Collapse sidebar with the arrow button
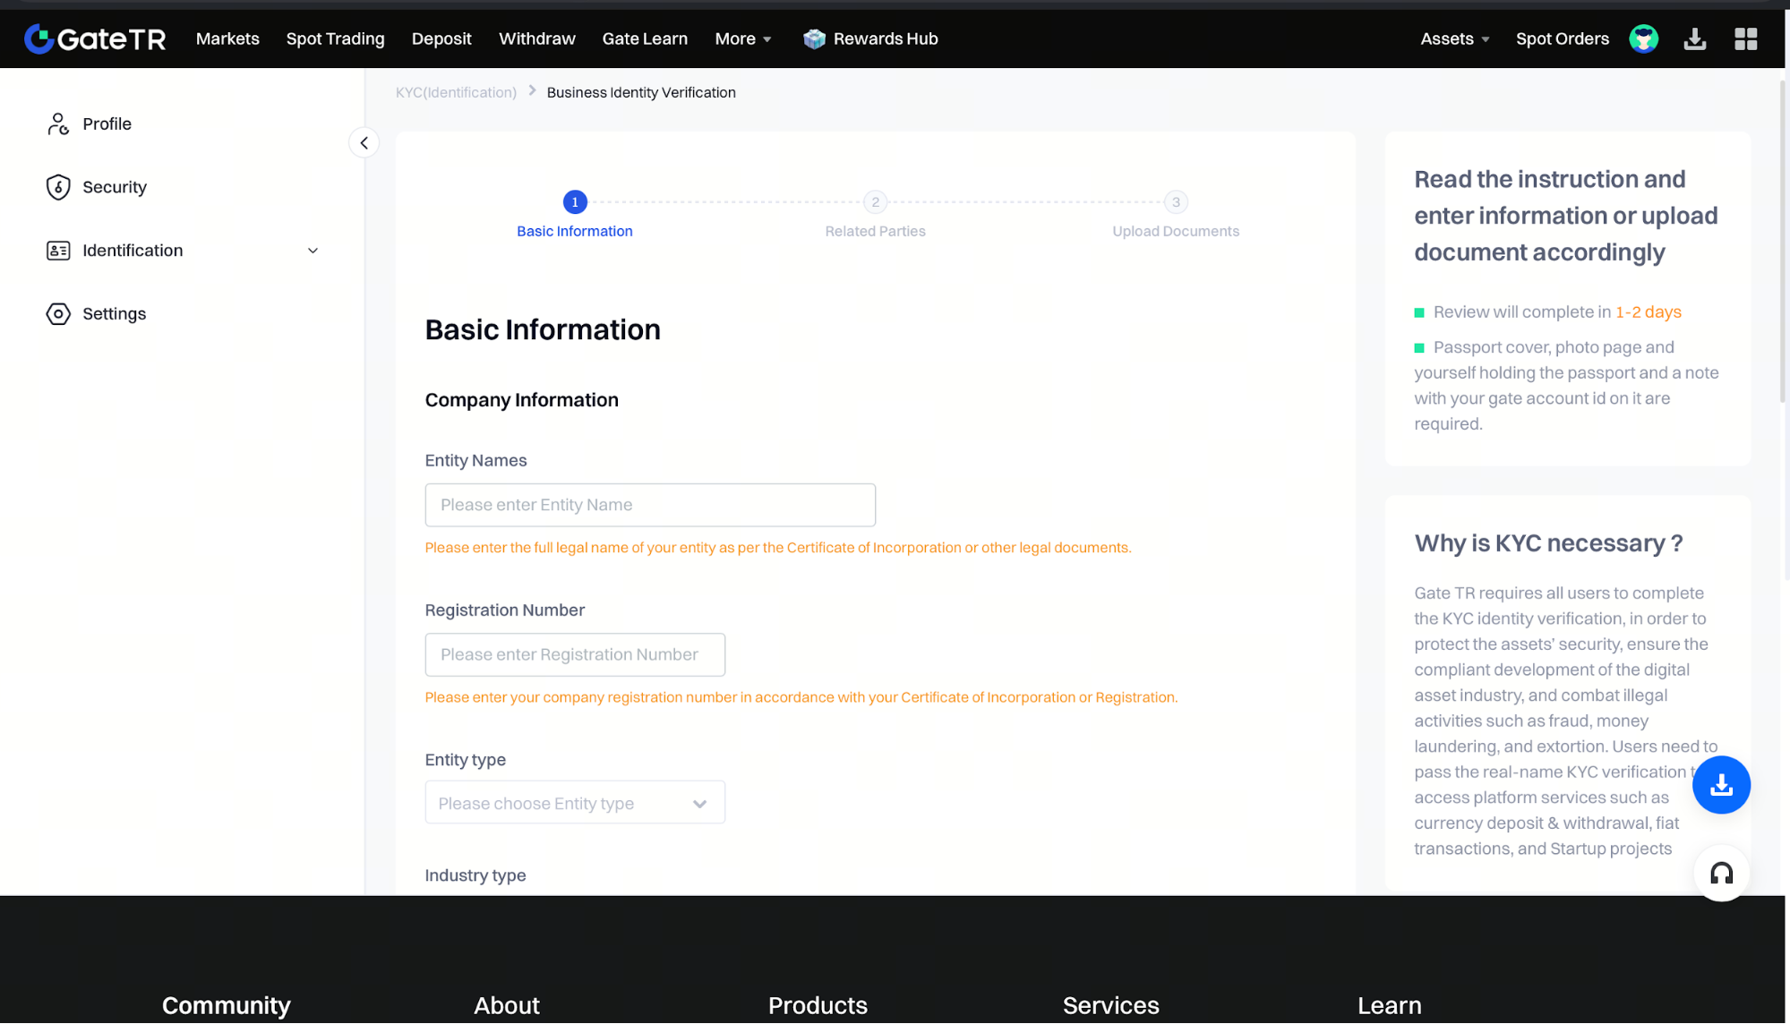 point(364,143)
